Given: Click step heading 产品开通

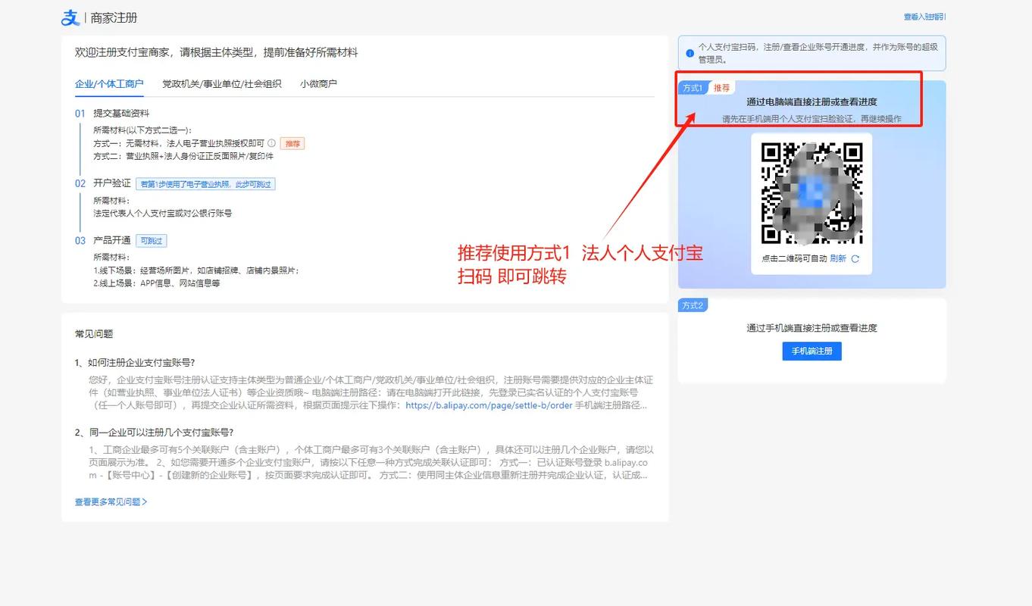Looking at the screenshot, I should click(x=112, y=241).
